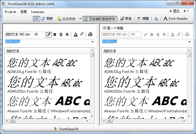The width and height of the screenshot is (196, 134).
Task: Toggle underline in the left panel
Action: point(61,35)
